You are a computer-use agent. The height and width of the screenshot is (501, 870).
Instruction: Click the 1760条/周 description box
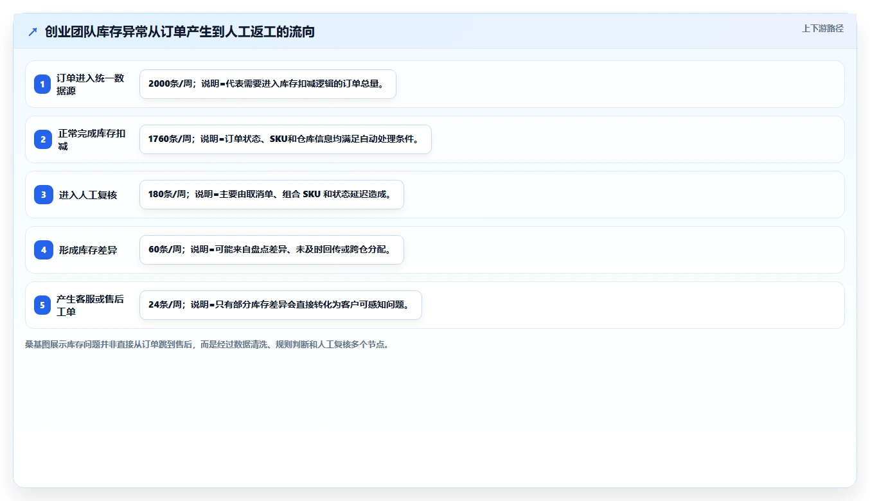click(285, 139)
